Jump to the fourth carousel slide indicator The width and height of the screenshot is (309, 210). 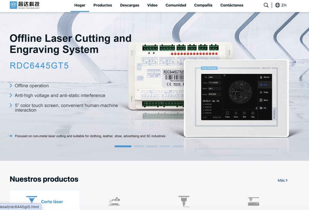(165, 146)
